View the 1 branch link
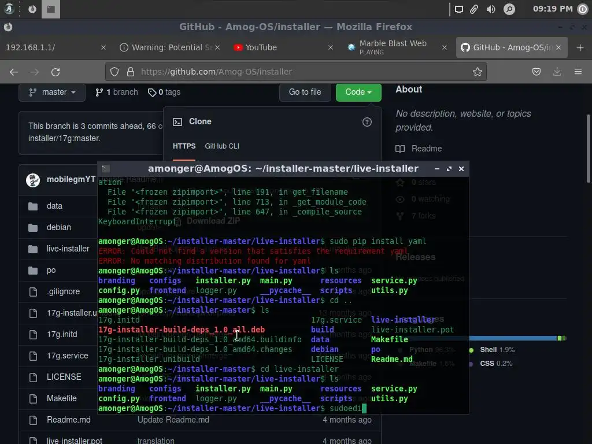Screen dimensions: 592x444 pyautogui.click(x=117, y=92)
